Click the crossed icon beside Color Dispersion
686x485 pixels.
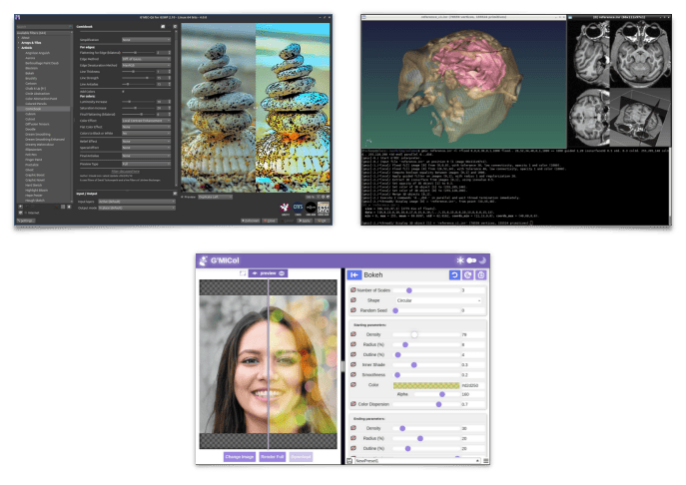click(353, 404)
